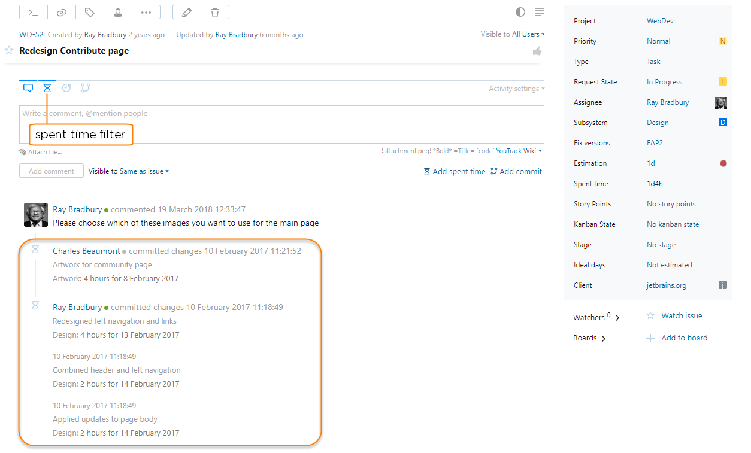Click Artwork for community page entry
751x453 pixels.
point(102,265)
